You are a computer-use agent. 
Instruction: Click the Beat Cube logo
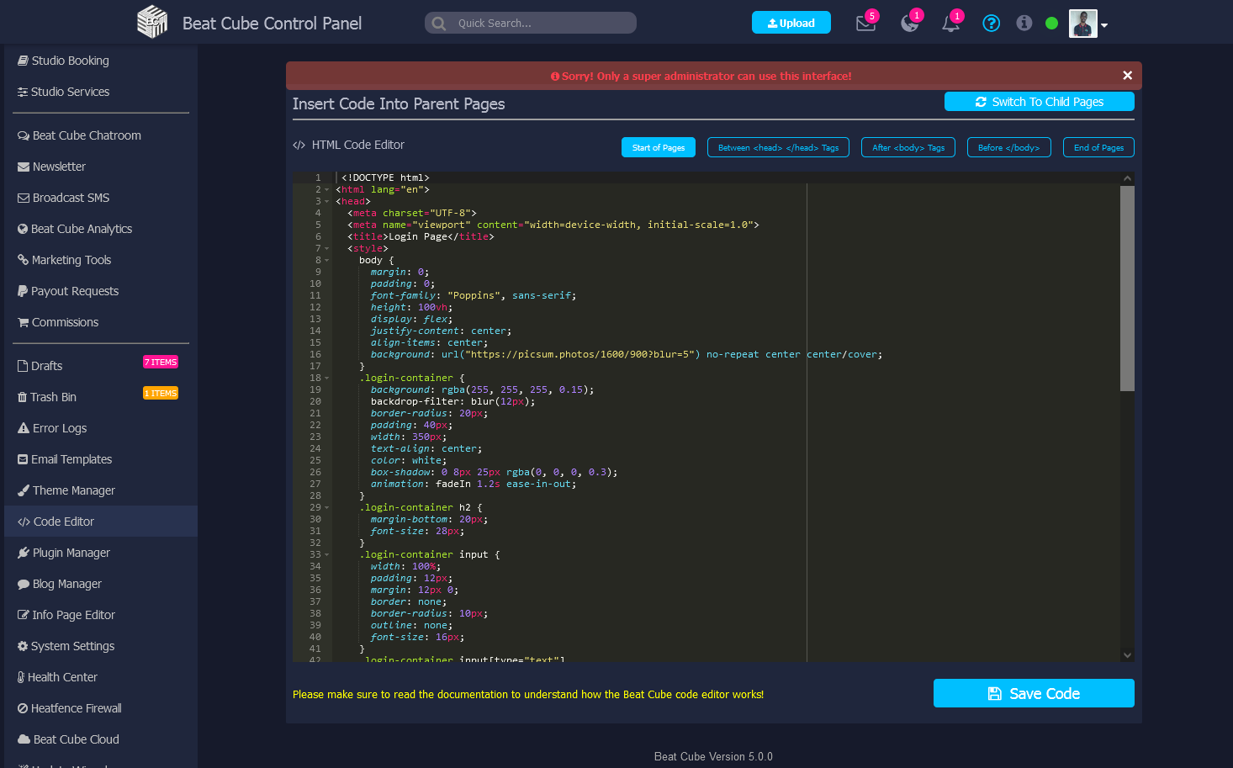click(152, 22)
